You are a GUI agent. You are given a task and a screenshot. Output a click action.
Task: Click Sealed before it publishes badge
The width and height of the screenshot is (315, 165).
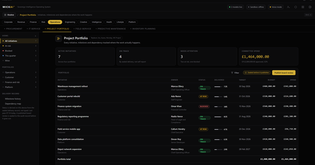[256, 73]
